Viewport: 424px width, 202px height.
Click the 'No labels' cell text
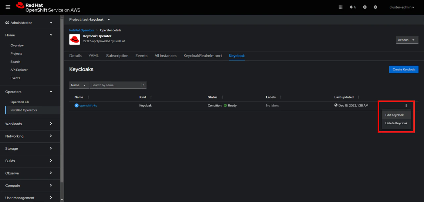(x=272, y=105)
